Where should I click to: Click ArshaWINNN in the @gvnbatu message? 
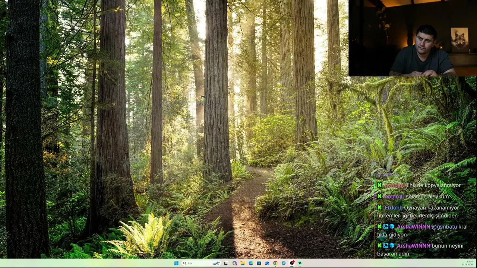pos(413,227)
